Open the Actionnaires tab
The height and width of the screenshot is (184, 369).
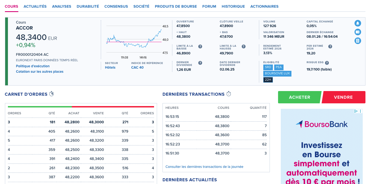(264, 6)
